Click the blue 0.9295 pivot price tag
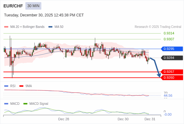 172,49
